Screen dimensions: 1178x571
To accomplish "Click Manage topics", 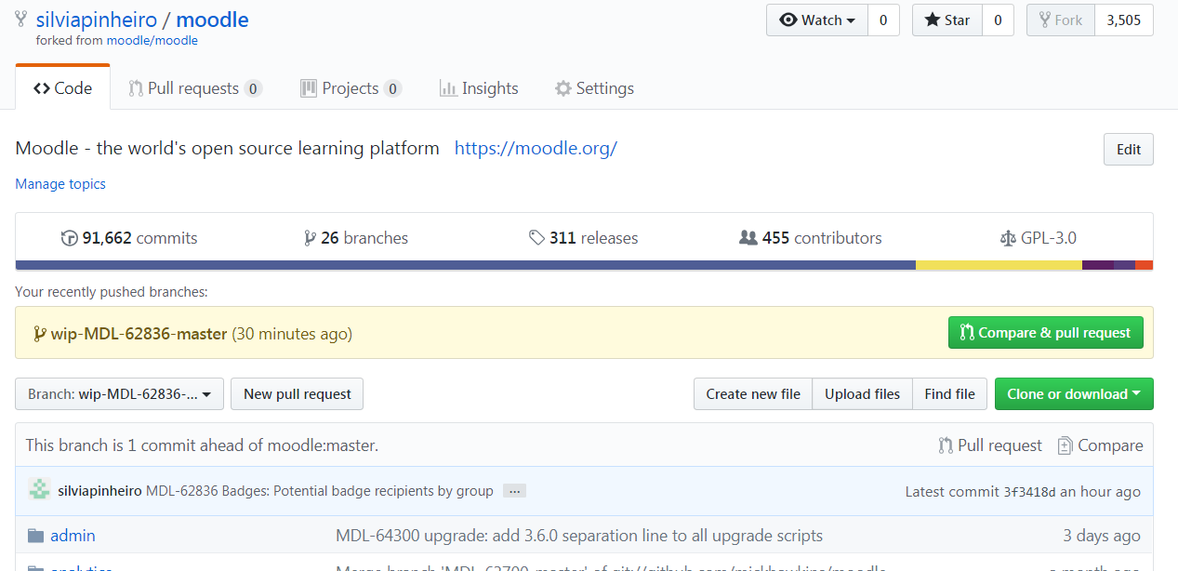I will [x=60, y=184].
